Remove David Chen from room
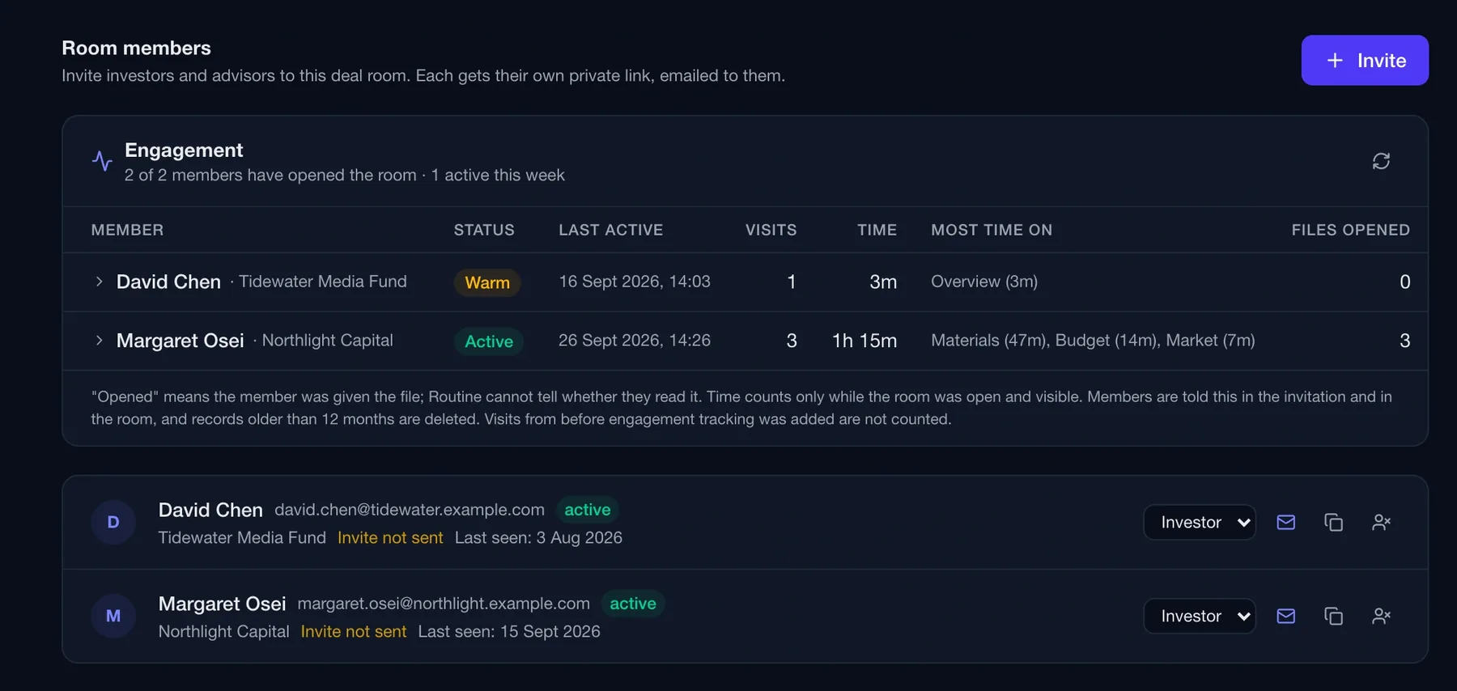Viewport: 1457px width, 691px height. pos(1381,523)
